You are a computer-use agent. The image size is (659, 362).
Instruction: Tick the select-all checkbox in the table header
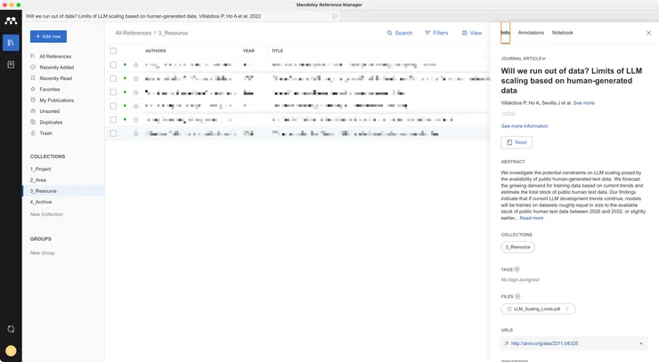coord(113,51)
